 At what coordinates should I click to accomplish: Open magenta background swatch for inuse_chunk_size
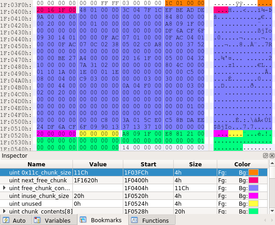pos(253,196)
